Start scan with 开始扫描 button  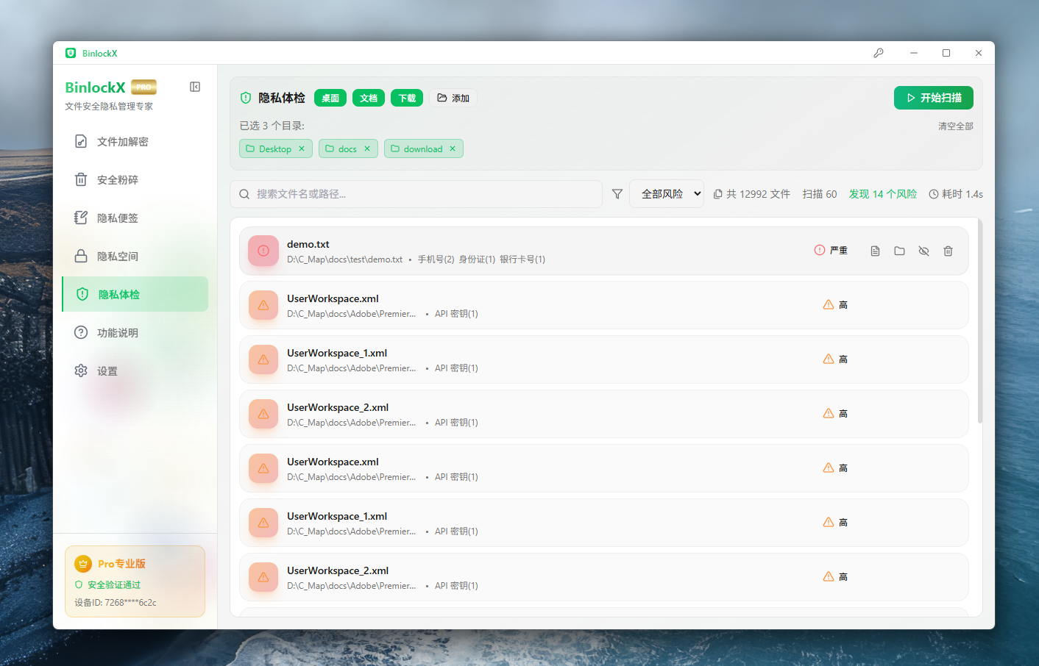click(x=934, y=98)
